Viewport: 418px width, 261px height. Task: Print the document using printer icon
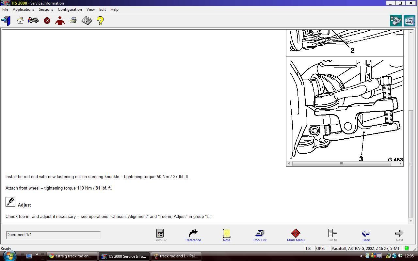click(x=73, y=21)
